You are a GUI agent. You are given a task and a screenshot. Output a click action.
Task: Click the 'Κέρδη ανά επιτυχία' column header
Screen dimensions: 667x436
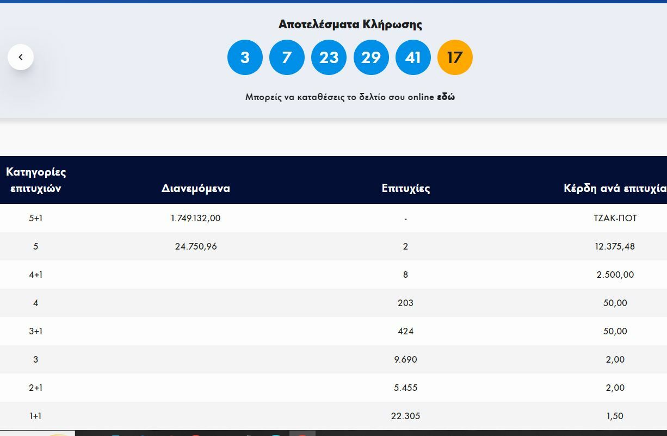615,189
